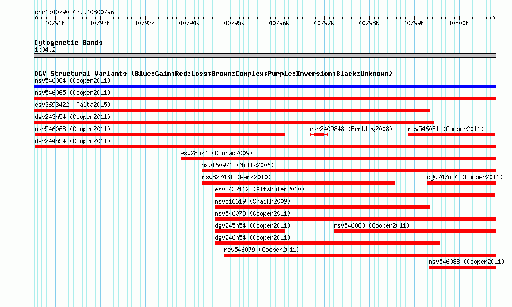This screenshot has height=307, width=512.
Task: Open the dgv243n54 (Cooper2011) label
Action: pos(72,117)
